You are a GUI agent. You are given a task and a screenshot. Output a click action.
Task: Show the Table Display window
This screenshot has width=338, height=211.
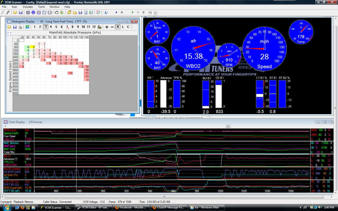point(28,13)
